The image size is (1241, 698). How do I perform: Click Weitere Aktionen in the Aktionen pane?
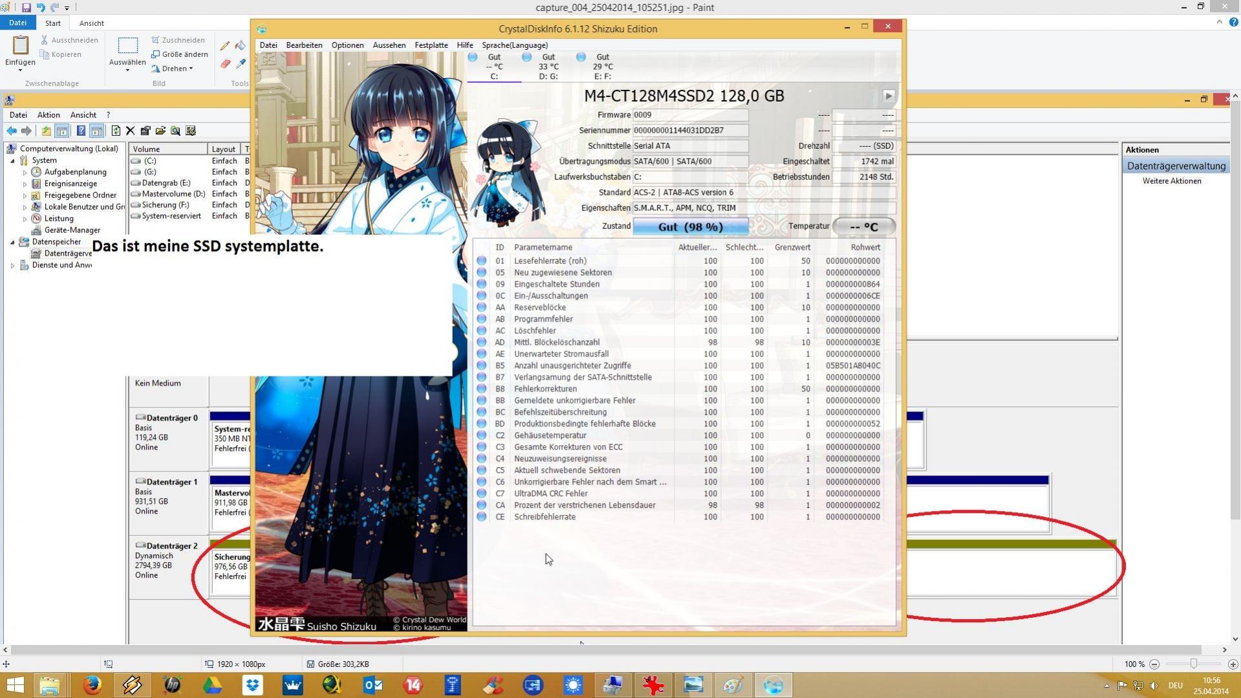(x=1171, y=181)
